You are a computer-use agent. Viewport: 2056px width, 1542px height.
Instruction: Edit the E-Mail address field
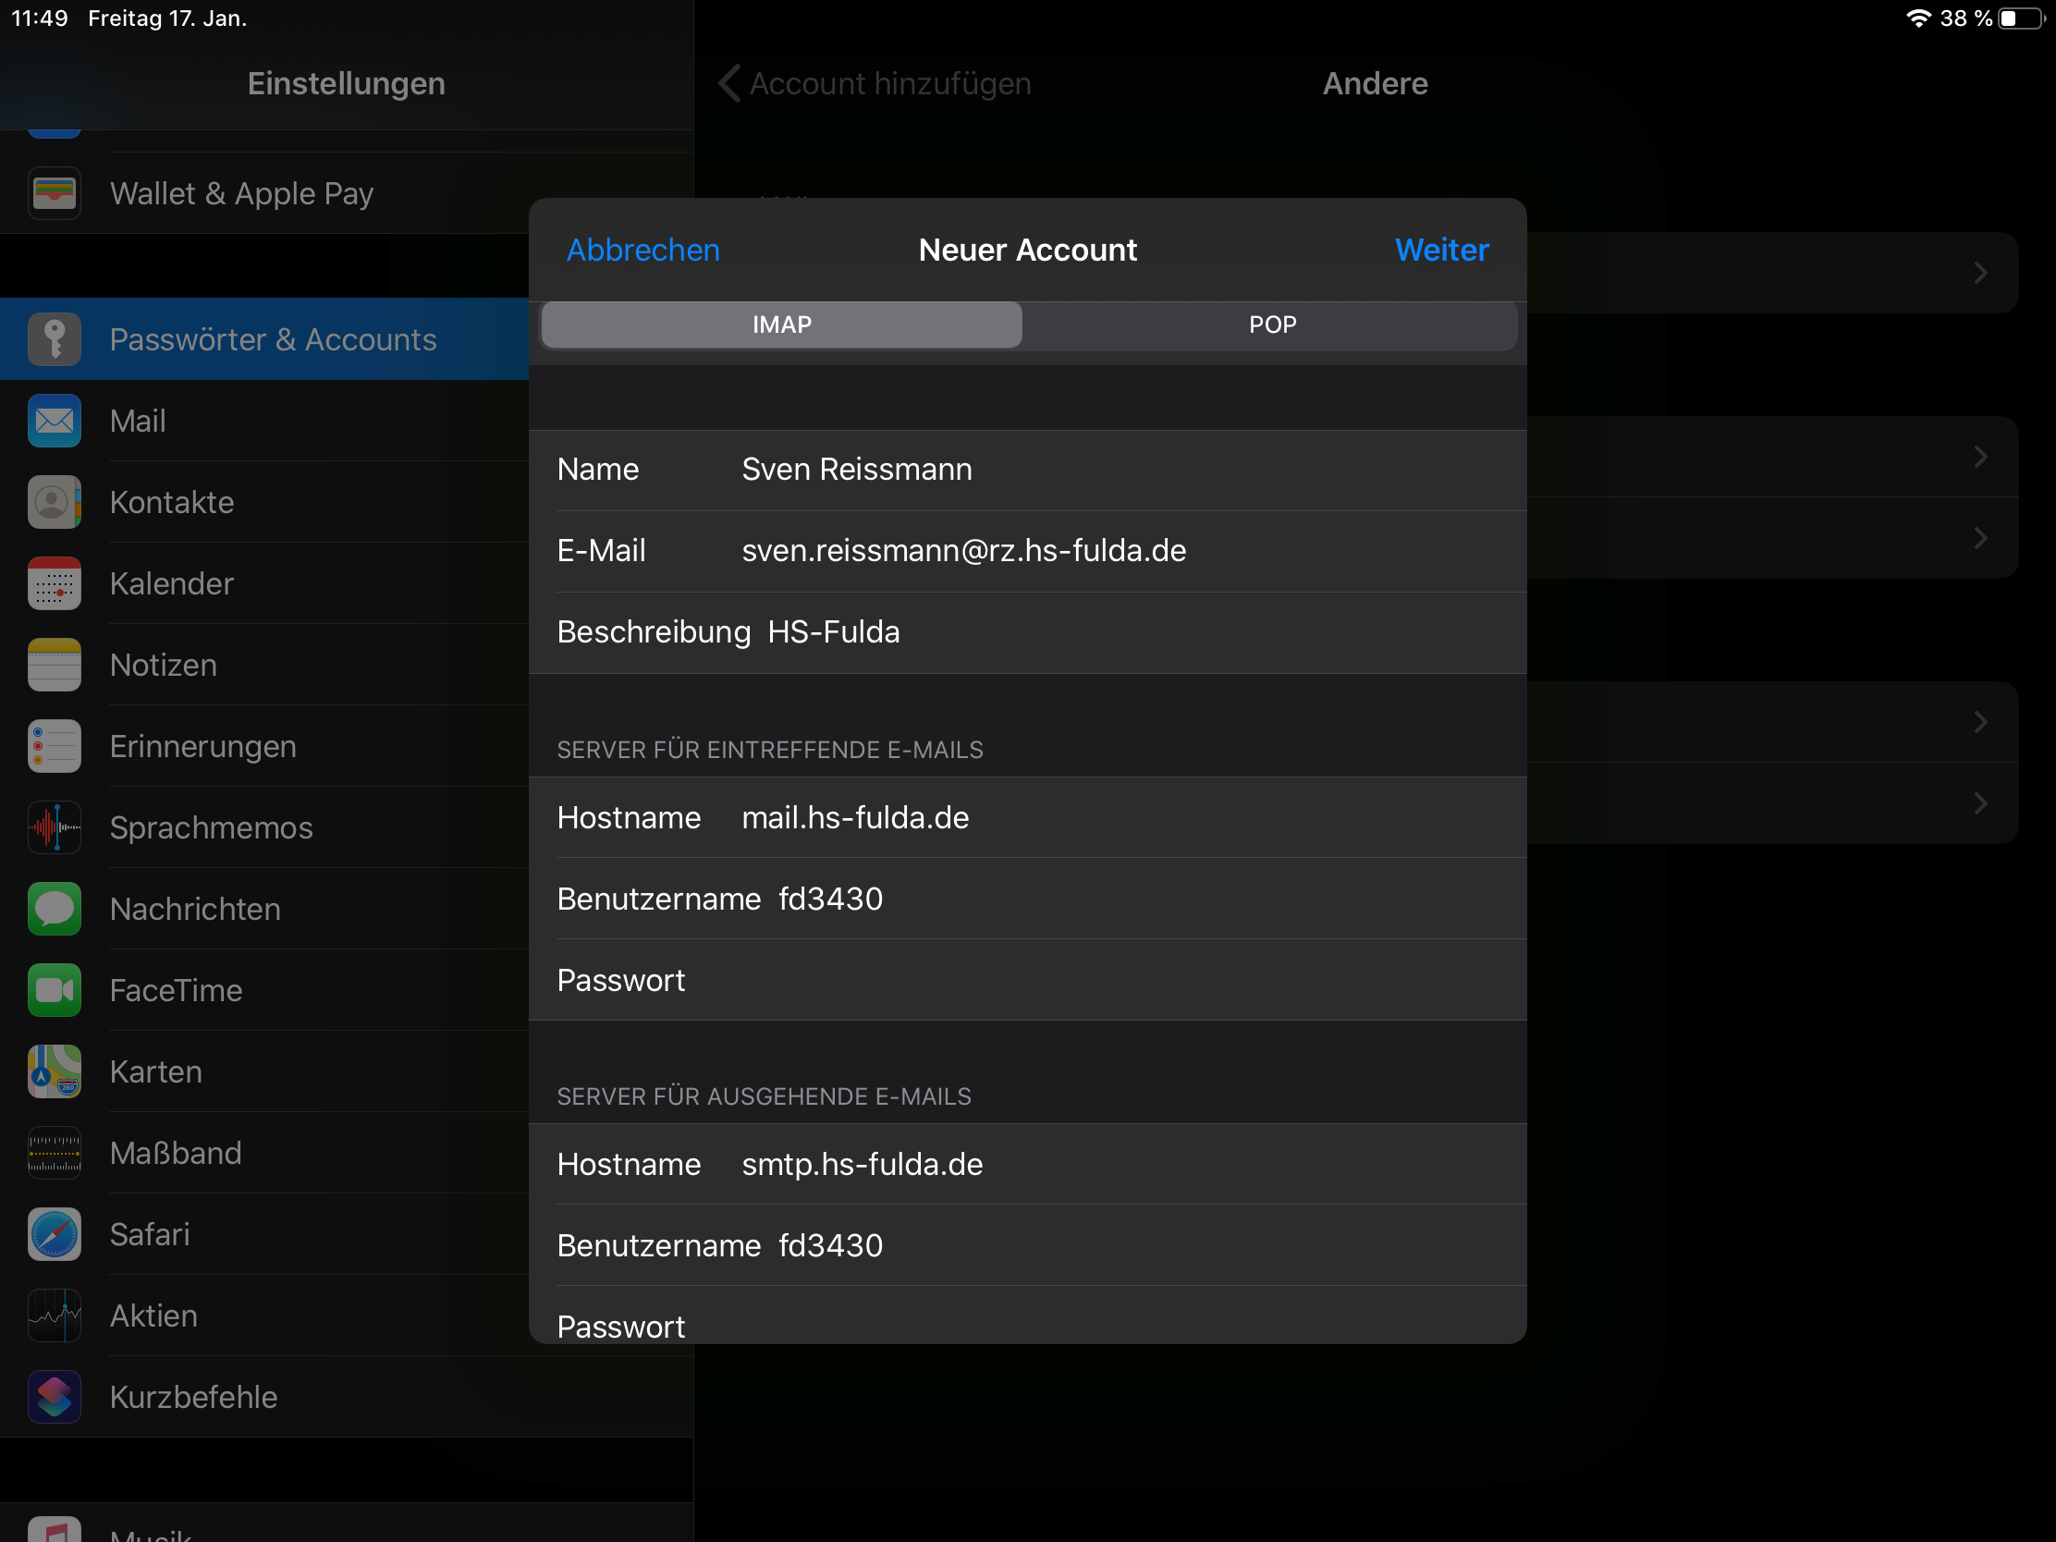[x=964, y=550]
